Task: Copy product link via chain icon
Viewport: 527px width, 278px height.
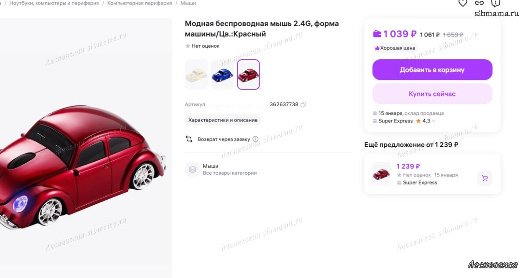Action: (x=479, y=3)
